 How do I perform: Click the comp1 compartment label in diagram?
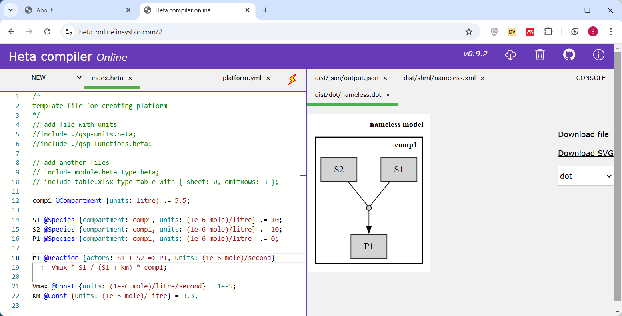pos(406,145)
